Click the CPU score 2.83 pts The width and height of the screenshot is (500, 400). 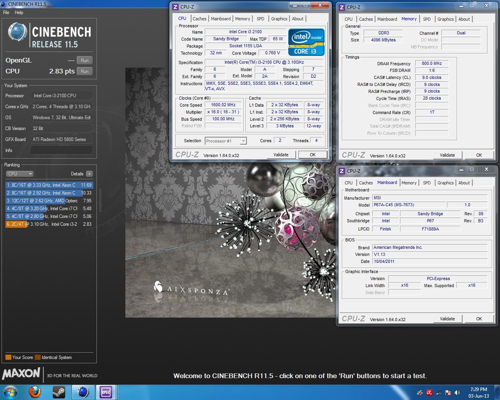coord(62,71)
